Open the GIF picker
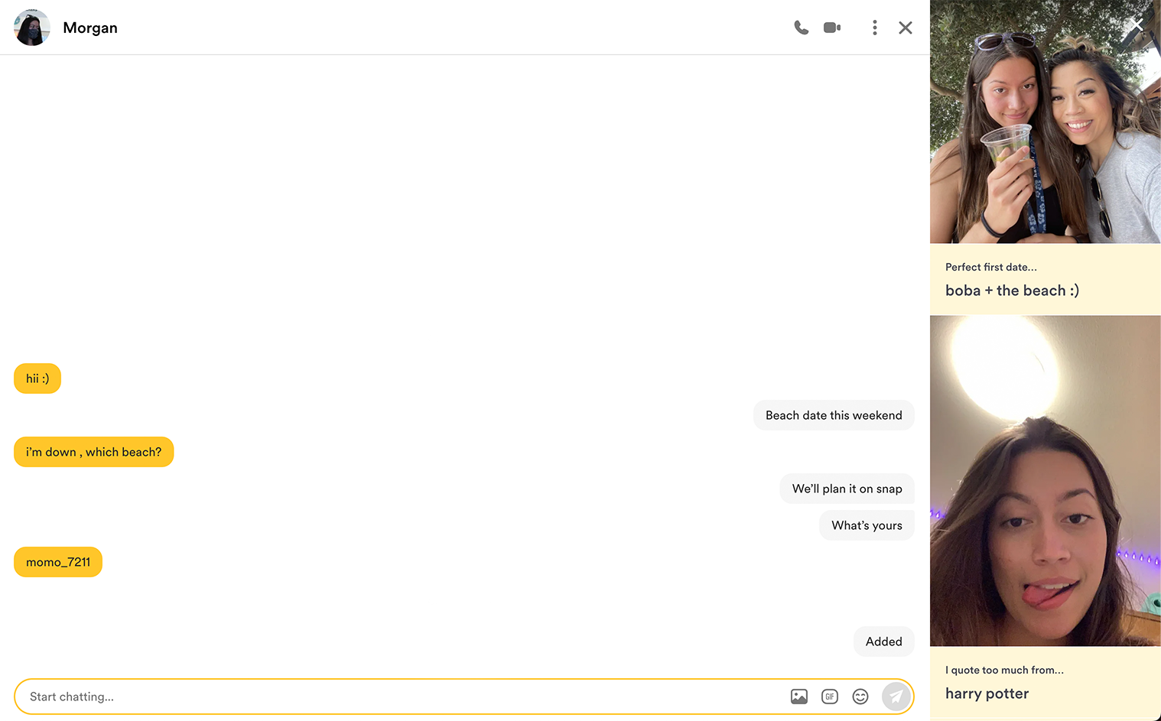This screenshot has height=721, width=1161. [x=829, y=697]
